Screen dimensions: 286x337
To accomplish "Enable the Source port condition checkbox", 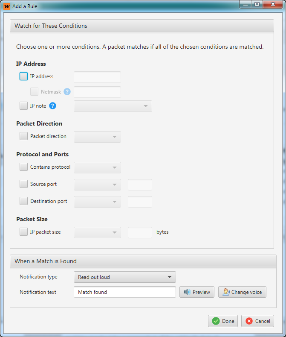I will point(23,184).
